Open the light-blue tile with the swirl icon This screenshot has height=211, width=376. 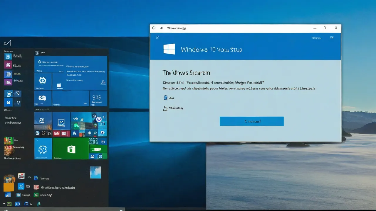[x=43, y=149]
